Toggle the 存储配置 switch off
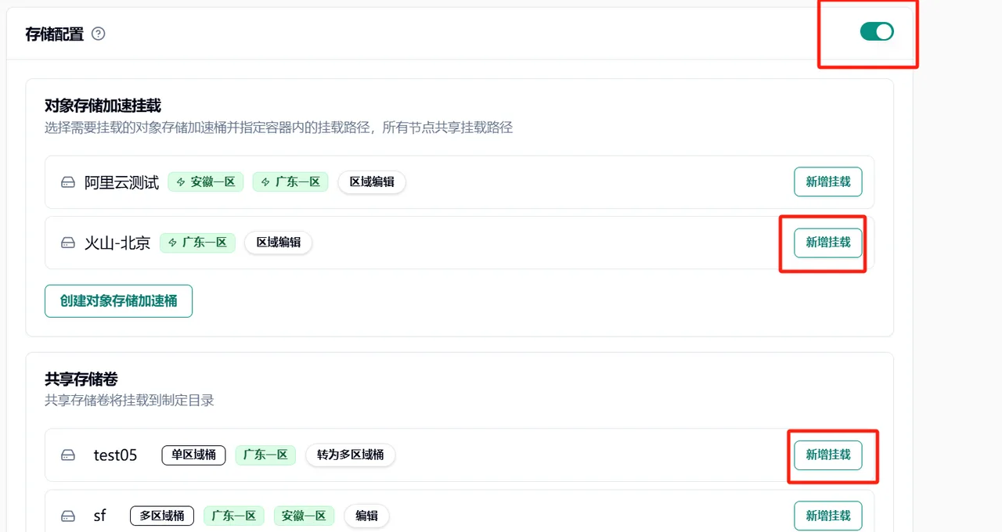 (877, 31)
